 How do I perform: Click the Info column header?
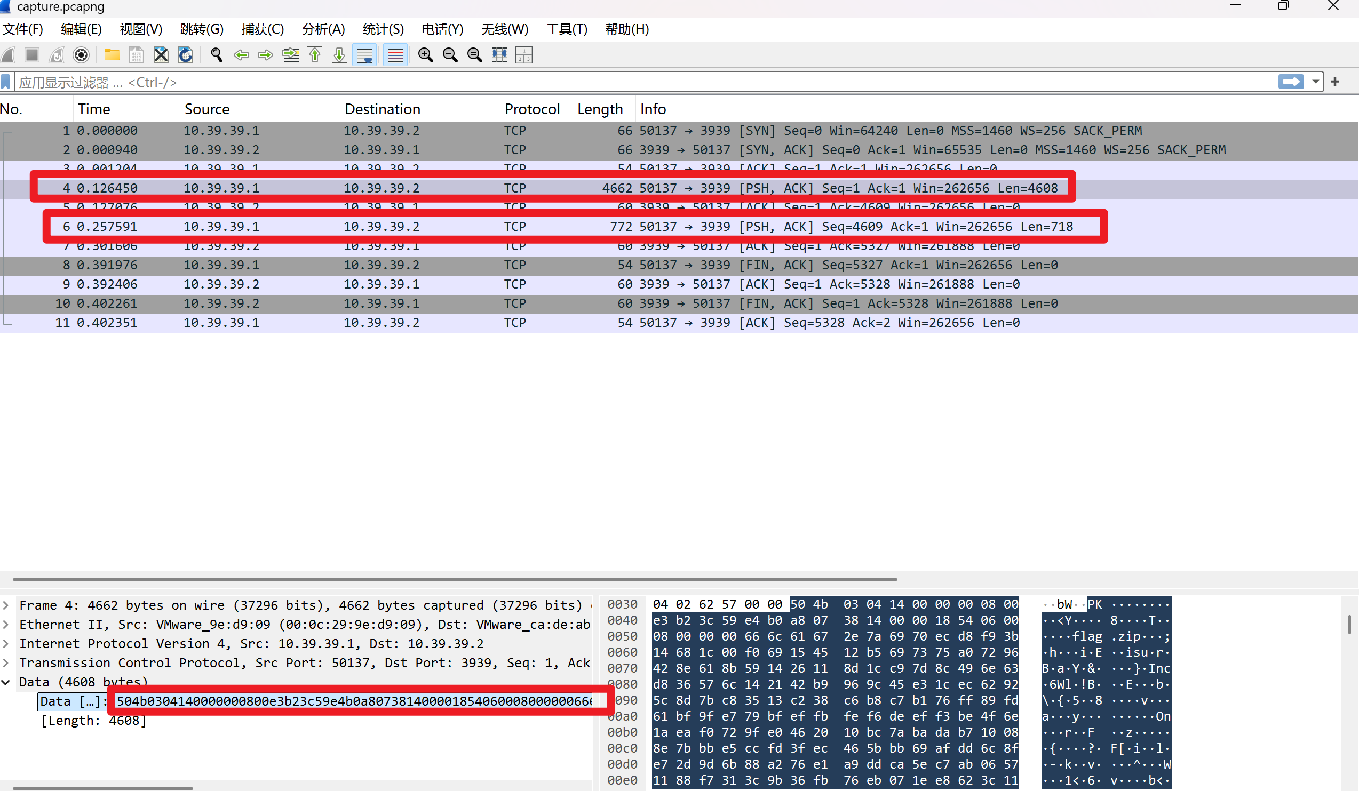(997, 109)
